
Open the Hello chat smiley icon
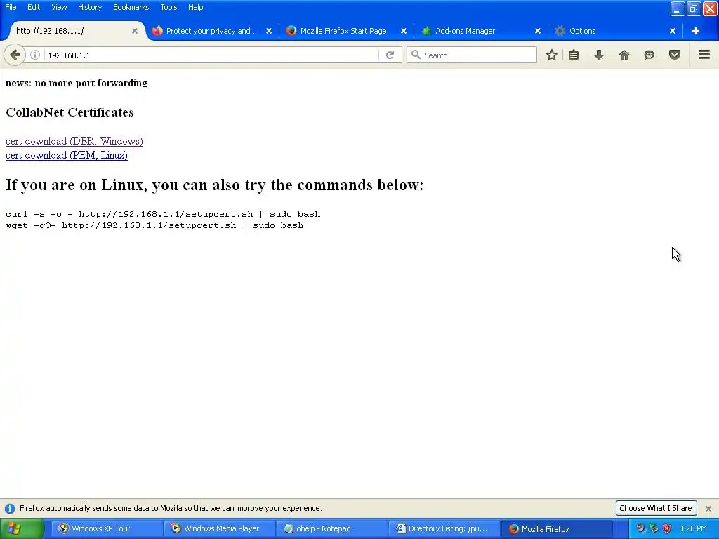tap(649, 55)
